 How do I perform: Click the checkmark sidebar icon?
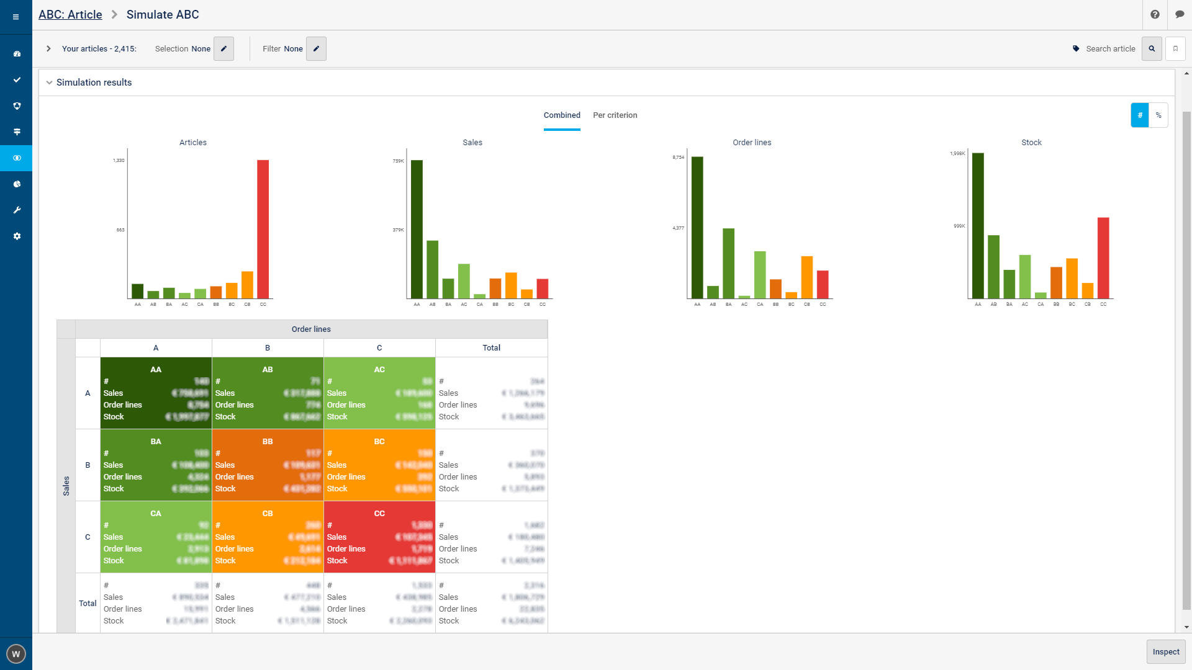pos(17,80)
